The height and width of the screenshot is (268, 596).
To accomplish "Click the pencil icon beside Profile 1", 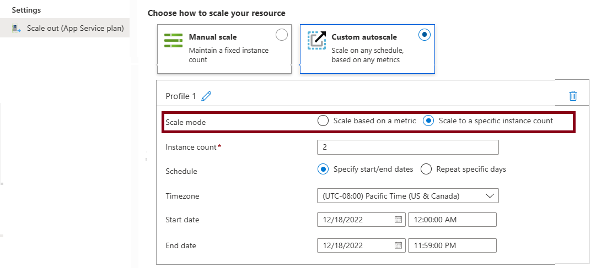I will [x=206, y=96].
